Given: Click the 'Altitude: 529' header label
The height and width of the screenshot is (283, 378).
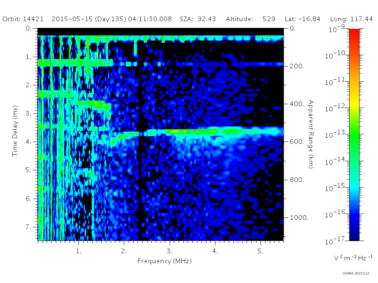Looking at the screenshot, I should coord(250,19).
